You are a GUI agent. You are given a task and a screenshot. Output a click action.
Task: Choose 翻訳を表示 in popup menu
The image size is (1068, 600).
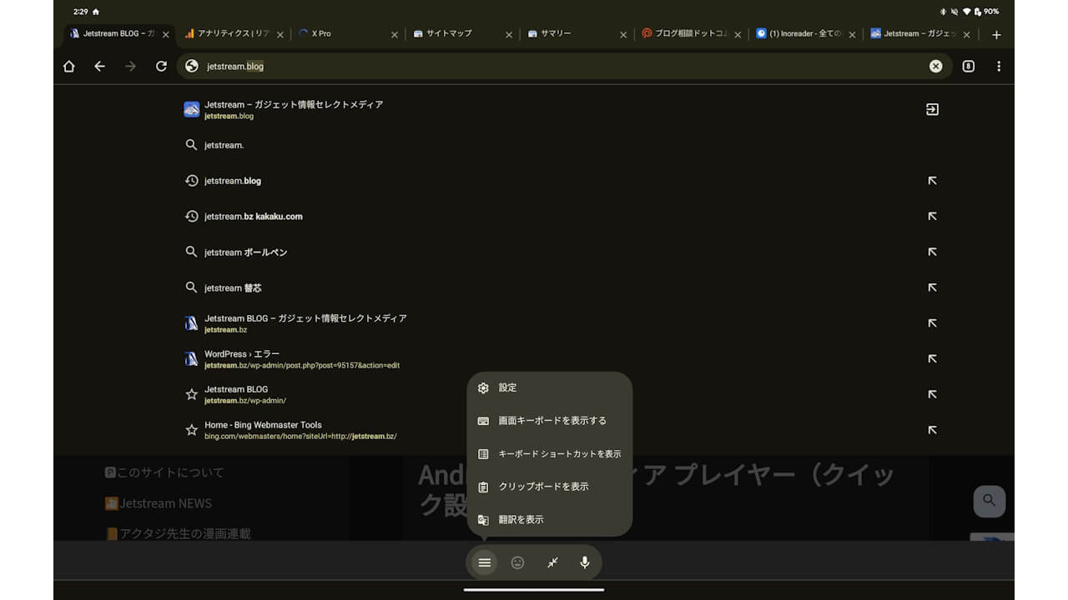(550, 520)
